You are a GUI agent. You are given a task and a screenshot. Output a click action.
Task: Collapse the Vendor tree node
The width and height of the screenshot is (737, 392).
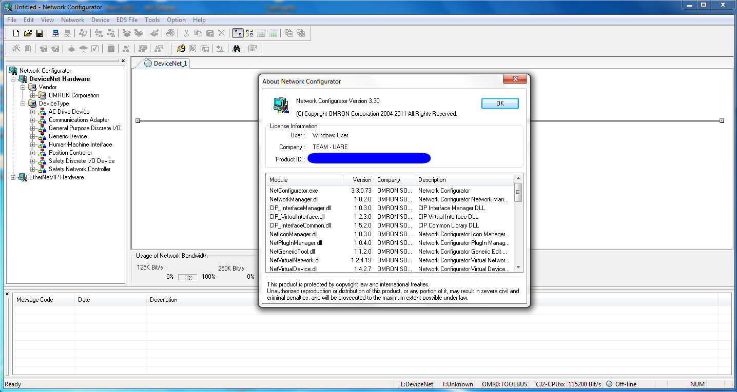click(x=23, y=87)
